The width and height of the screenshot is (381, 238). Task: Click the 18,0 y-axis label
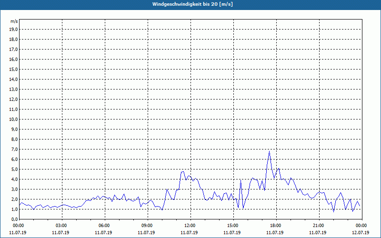pos(13,40)
